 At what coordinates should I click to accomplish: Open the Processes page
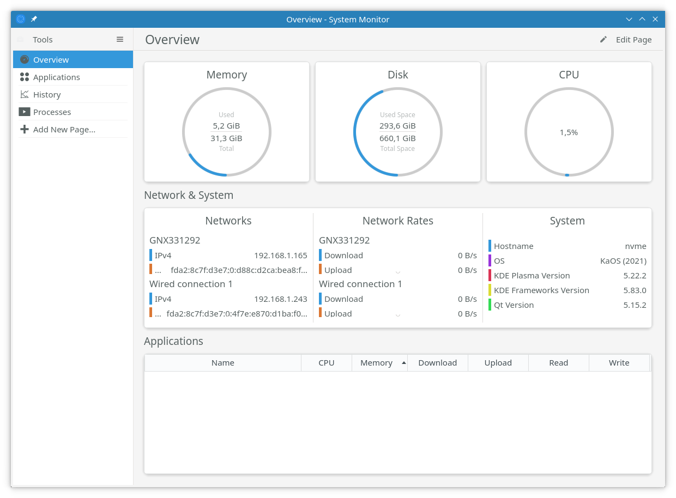(52, 112)
